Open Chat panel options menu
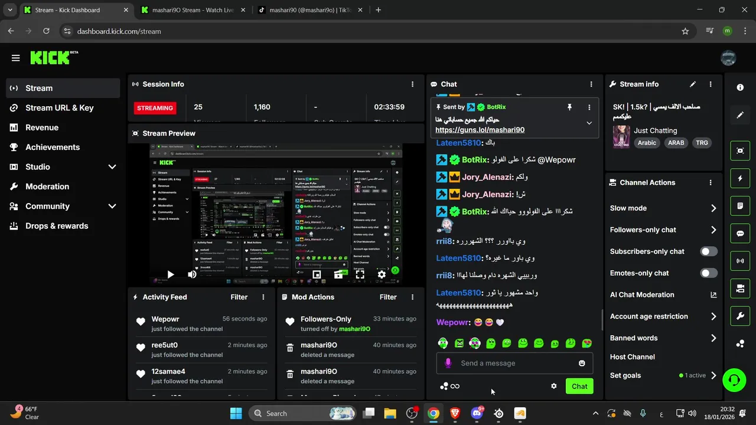The width and height of the screenshot is (756, 425). pyautogui.click(x=591, y=84)
